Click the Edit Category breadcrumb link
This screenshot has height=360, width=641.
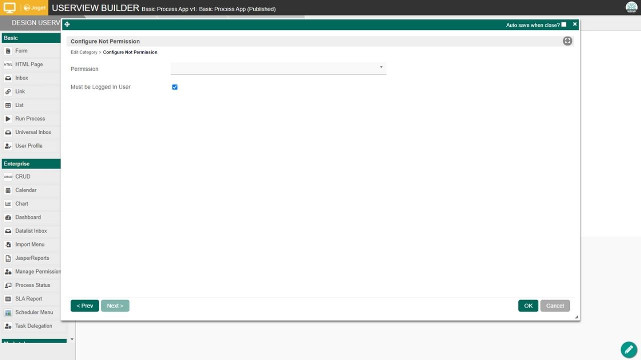pyautogui.click(x=84, y=52)
